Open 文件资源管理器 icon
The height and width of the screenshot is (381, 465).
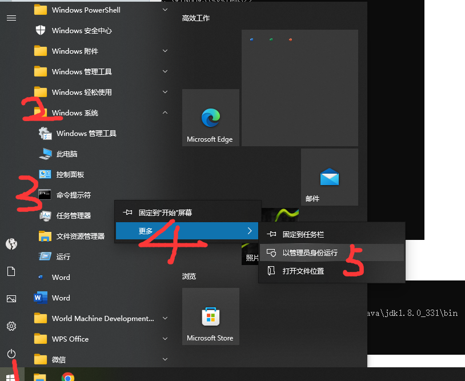(x=45, y=236)
